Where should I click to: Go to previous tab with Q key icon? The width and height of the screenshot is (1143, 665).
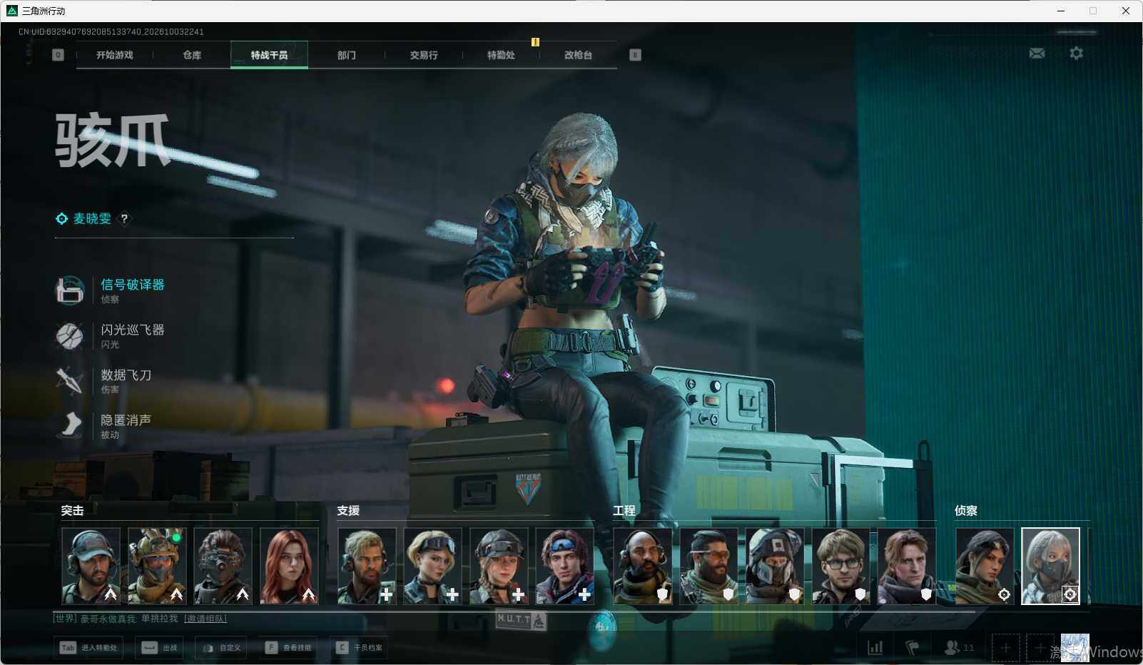point(58,55)
